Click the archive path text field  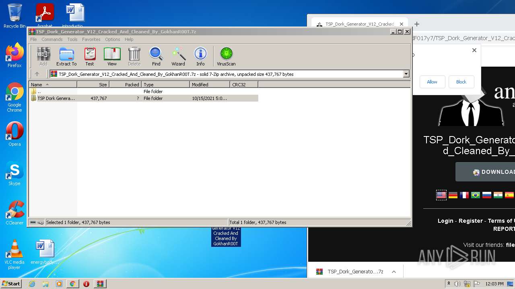226,74
